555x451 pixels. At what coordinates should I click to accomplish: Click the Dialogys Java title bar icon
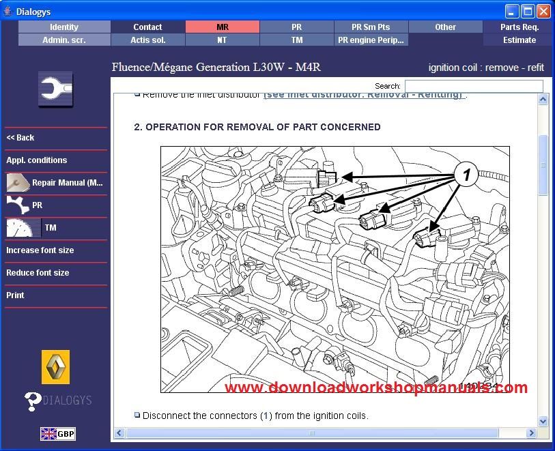tap(8, 12)
